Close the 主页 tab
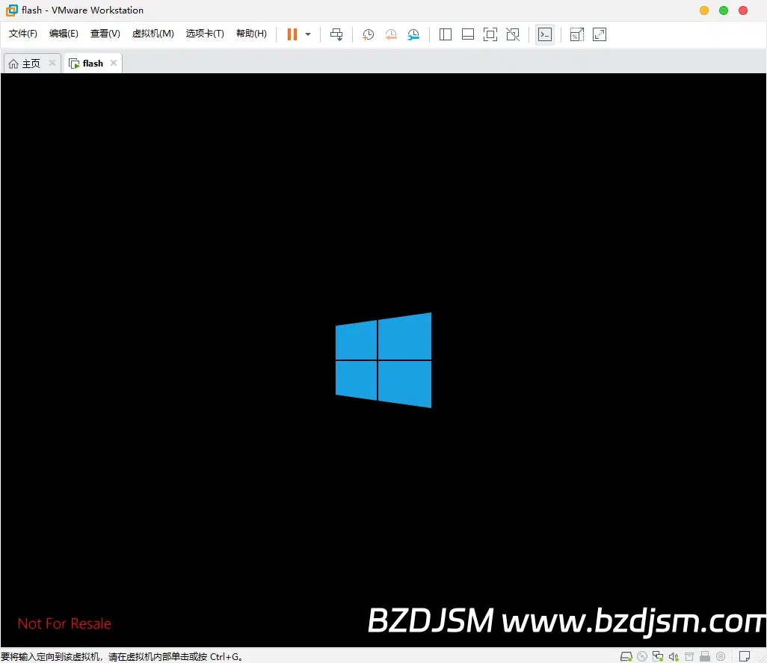 pyautogui.click(x=52, y=63)
